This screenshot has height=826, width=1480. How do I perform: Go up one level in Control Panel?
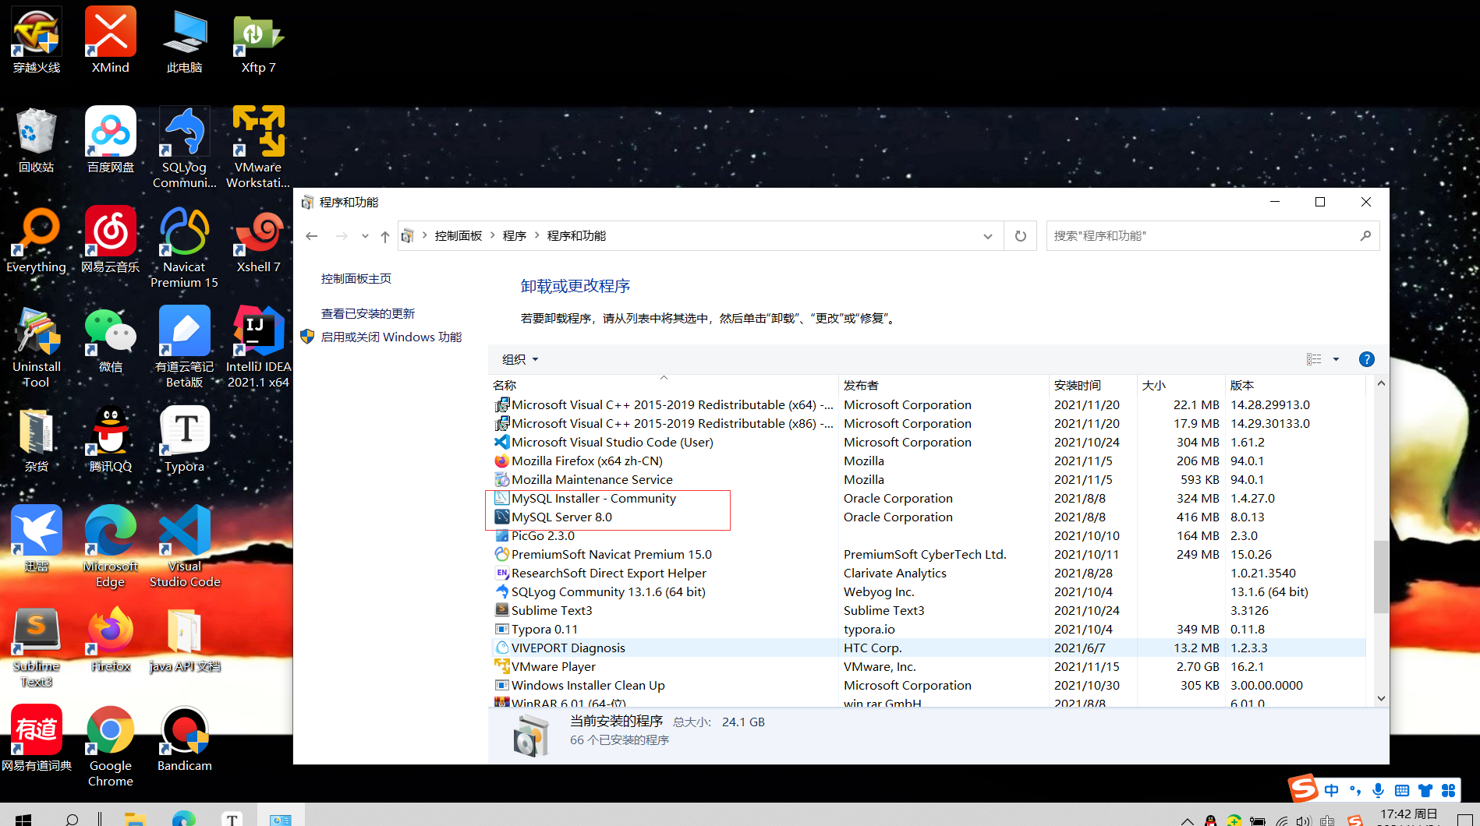pos(384,236)
